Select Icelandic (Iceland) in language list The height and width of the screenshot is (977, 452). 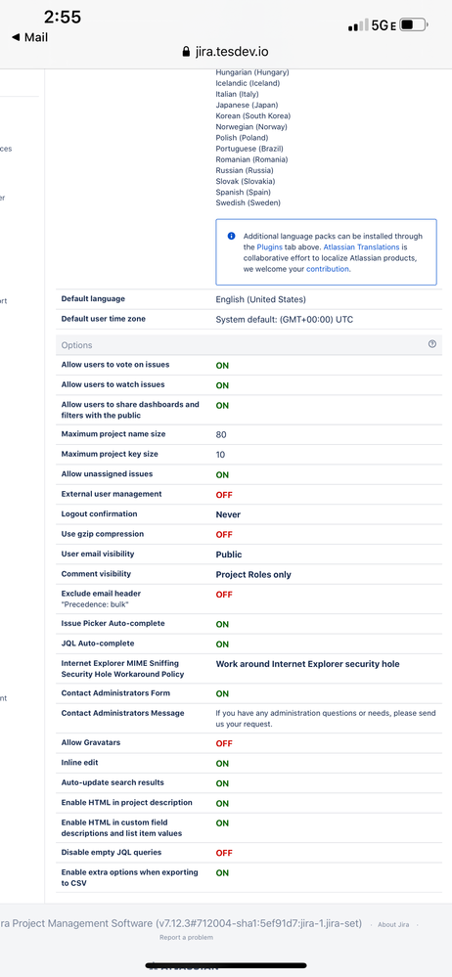click(248, 83)
